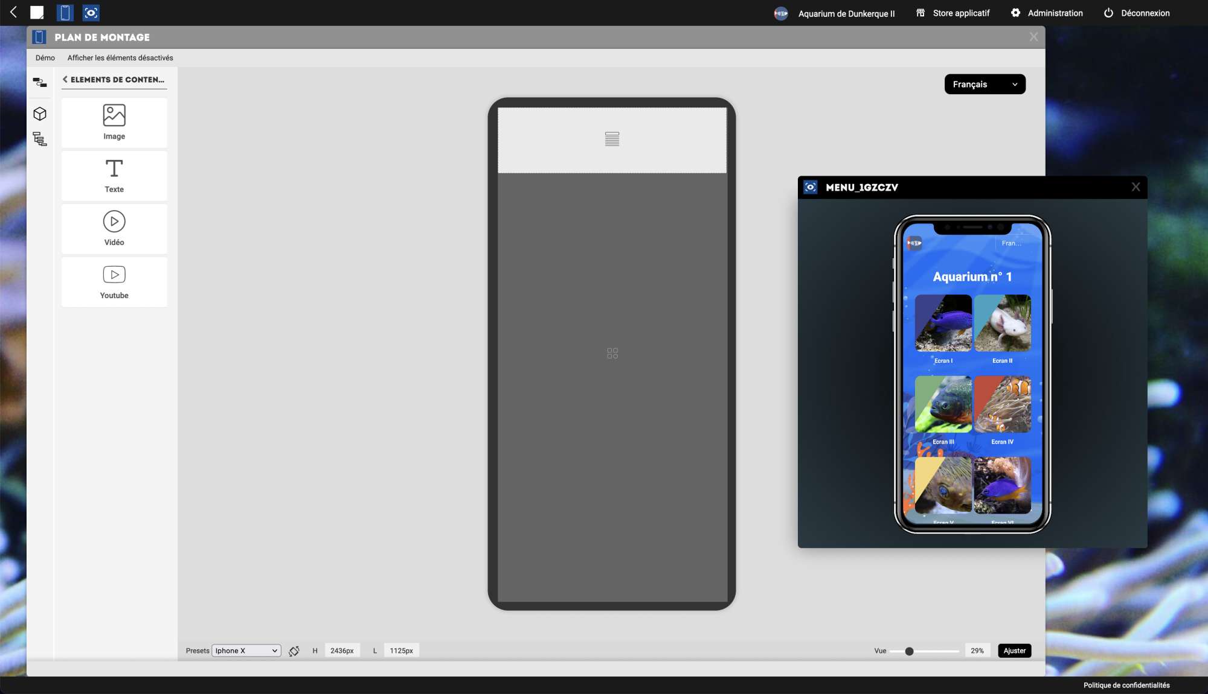Screen dimensions: 1208x694
Task: Open the 3D cube components panel
Action: coord(40,113)
